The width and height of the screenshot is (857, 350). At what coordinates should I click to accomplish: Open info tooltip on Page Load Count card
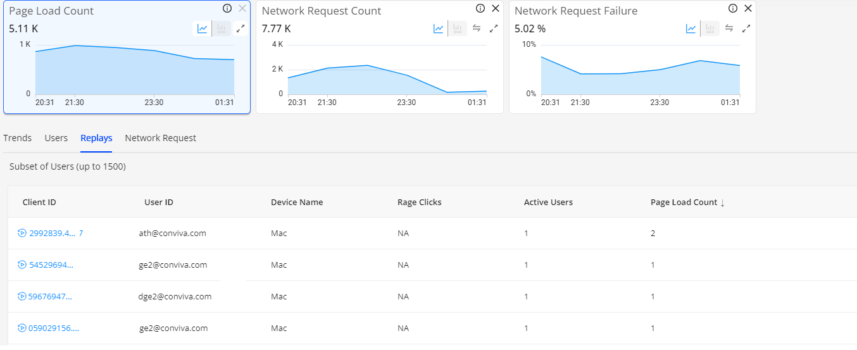coord(227,9)
